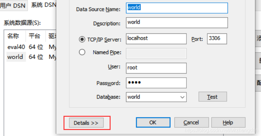Click the 64 位 cell of eval40
This screenshot has width=261, height=136.
(x=36, y=47)
